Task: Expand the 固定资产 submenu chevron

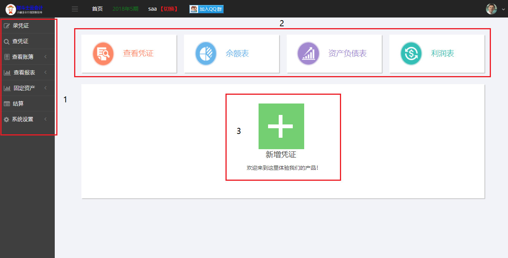Action: (46, 88)
